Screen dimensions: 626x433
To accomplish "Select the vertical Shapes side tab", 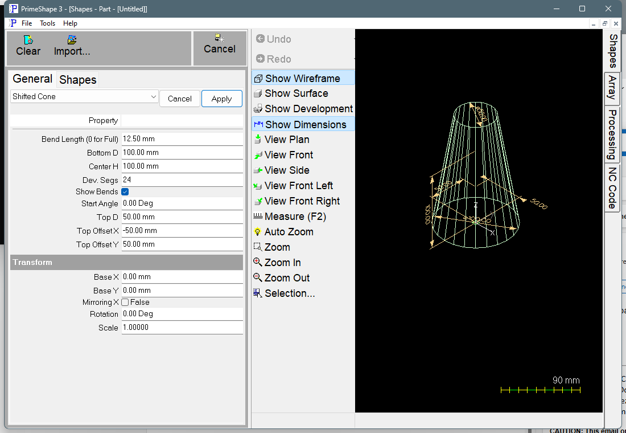I will tap(613, 51).
